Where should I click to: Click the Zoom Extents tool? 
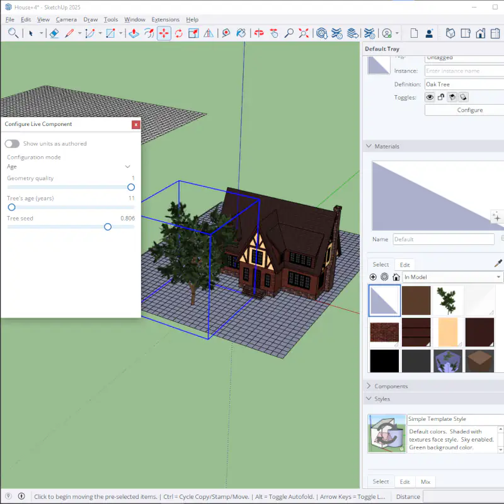(304, 33)
